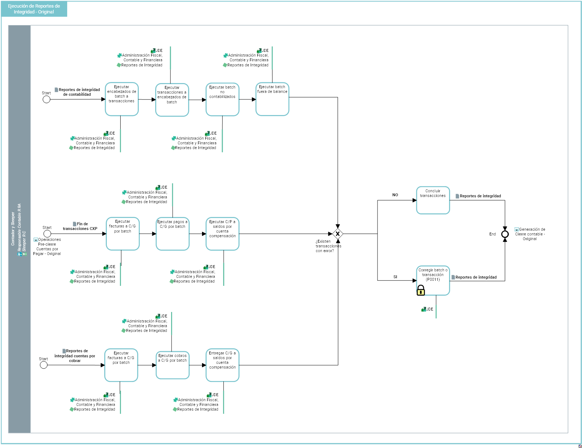Click the 'End' label text
Screen dimensions: 582x448
click(x=493, y=234)
